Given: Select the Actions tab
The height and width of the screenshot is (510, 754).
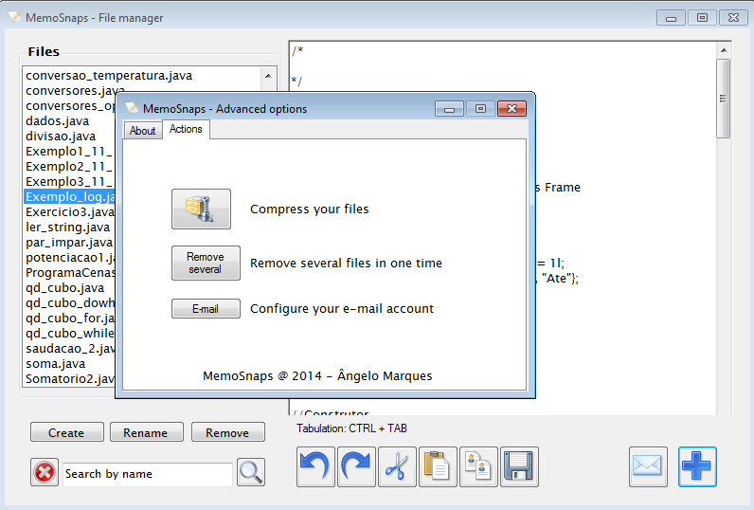Looking at the screenshot, I should [186, 130].
